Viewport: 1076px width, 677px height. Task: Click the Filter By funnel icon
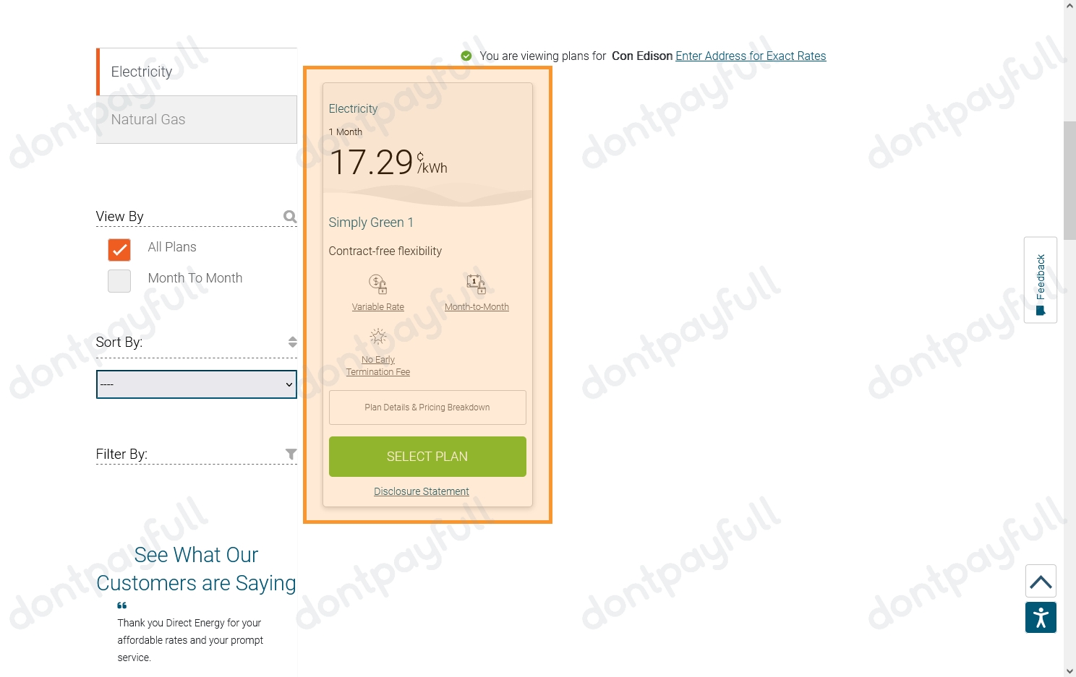point(291,454)
